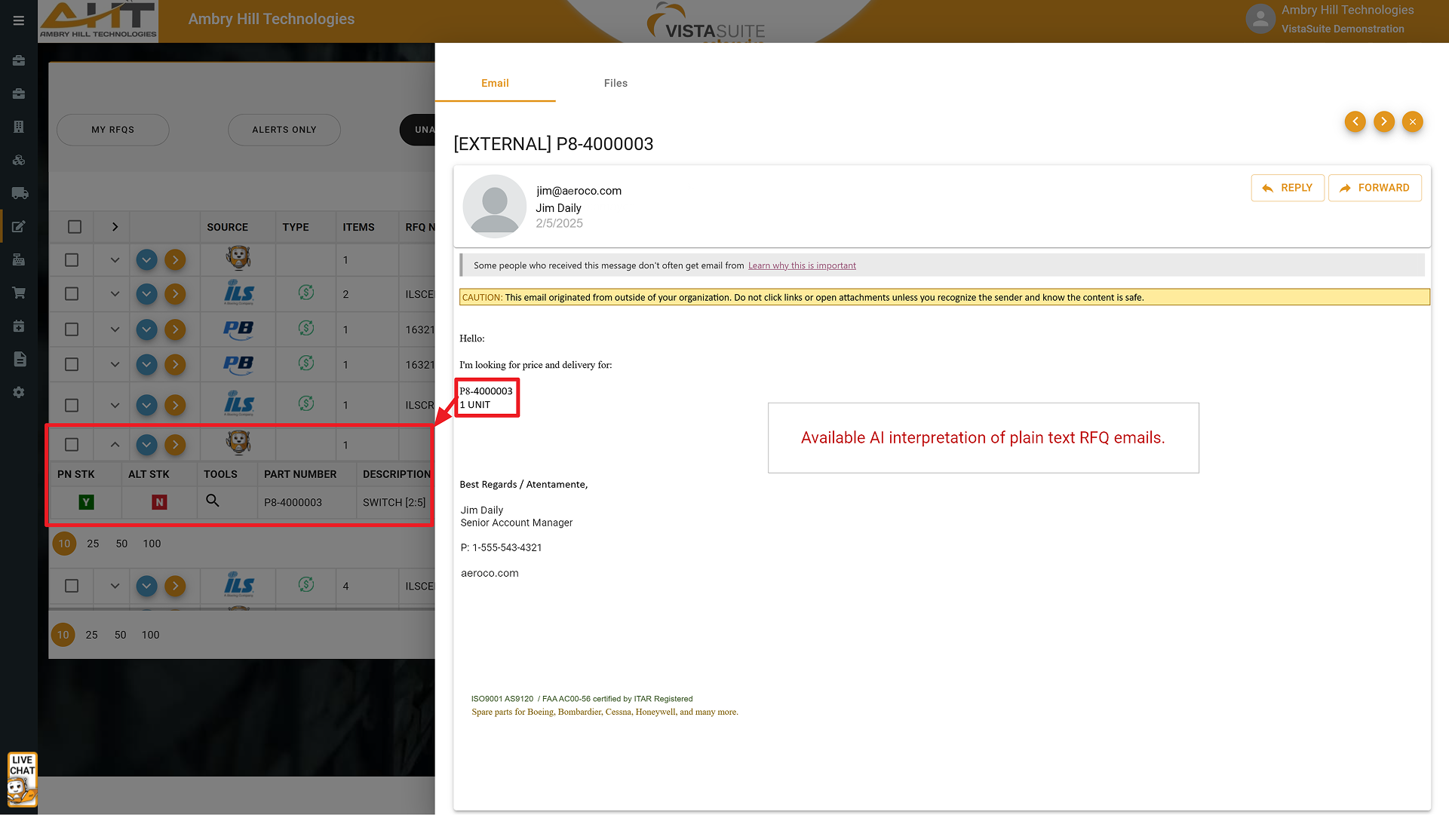The width and height of the screenshot is (1449, 815).
Task: Switch to the Files tab
Action: tap(616, 83)
